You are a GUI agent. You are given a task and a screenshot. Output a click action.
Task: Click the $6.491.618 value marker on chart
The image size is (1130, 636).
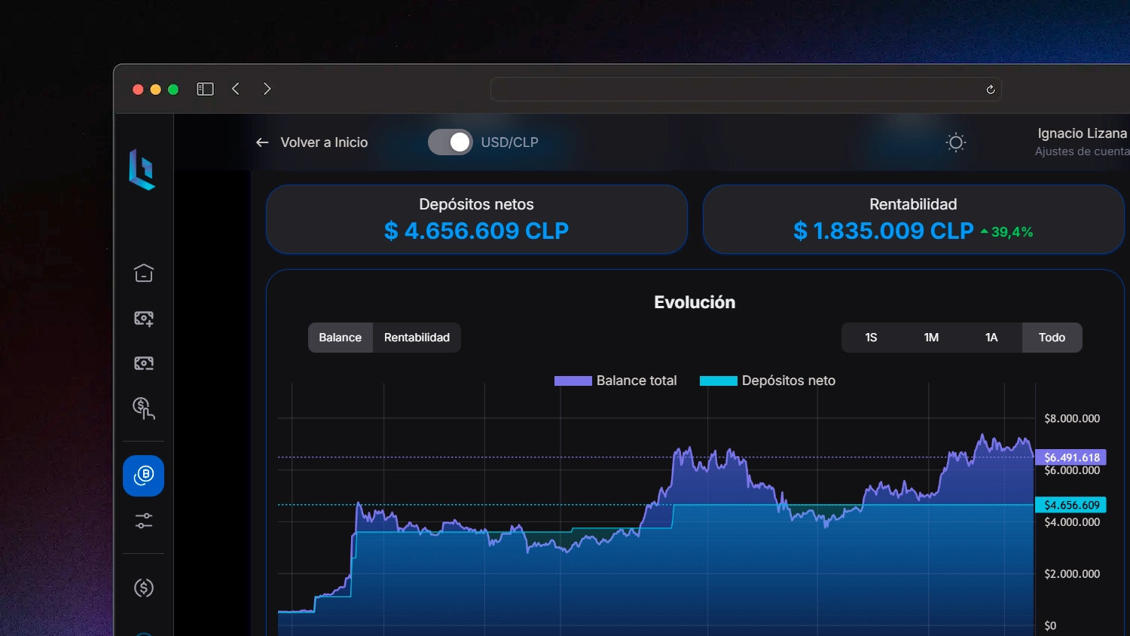click(x=1071, y=457)
